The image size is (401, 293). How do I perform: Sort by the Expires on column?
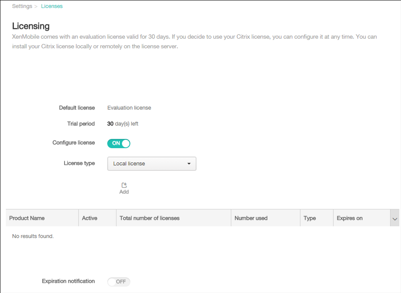(350, 218)
